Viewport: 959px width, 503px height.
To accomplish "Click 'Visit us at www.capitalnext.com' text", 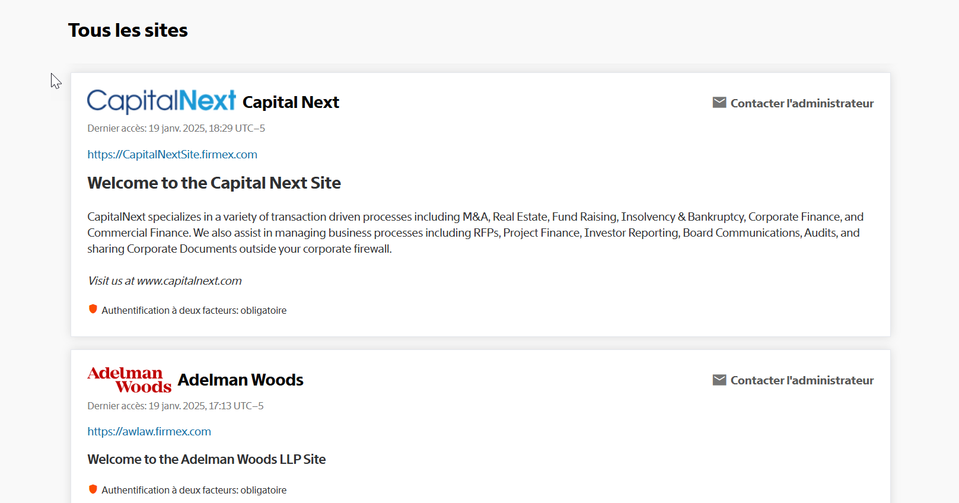I will point(165,281).
